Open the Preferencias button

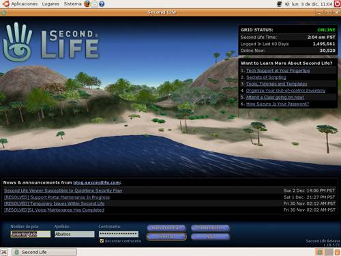[210, 227]
